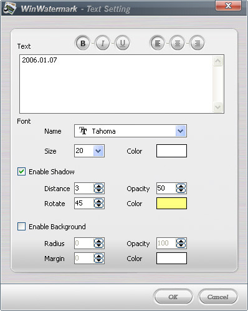Open the font Name dropdown

(x=180, y=131)
